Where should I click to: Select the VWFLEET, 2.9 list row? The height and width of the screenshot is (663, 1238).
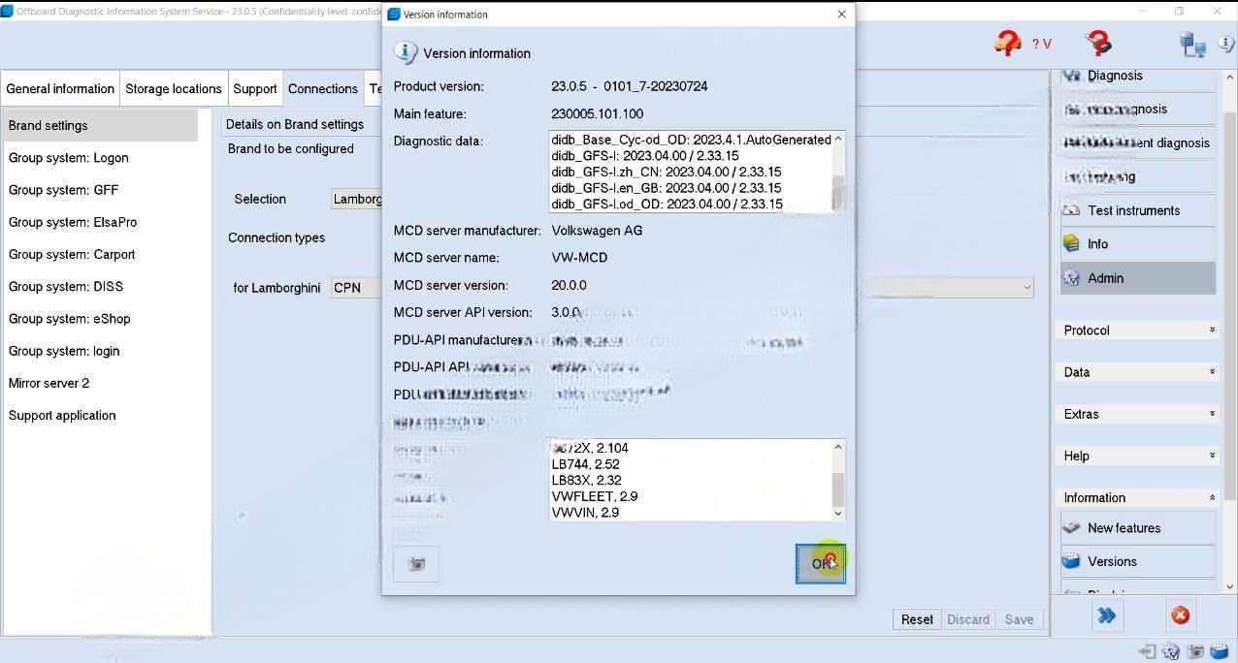coord(594,496)
